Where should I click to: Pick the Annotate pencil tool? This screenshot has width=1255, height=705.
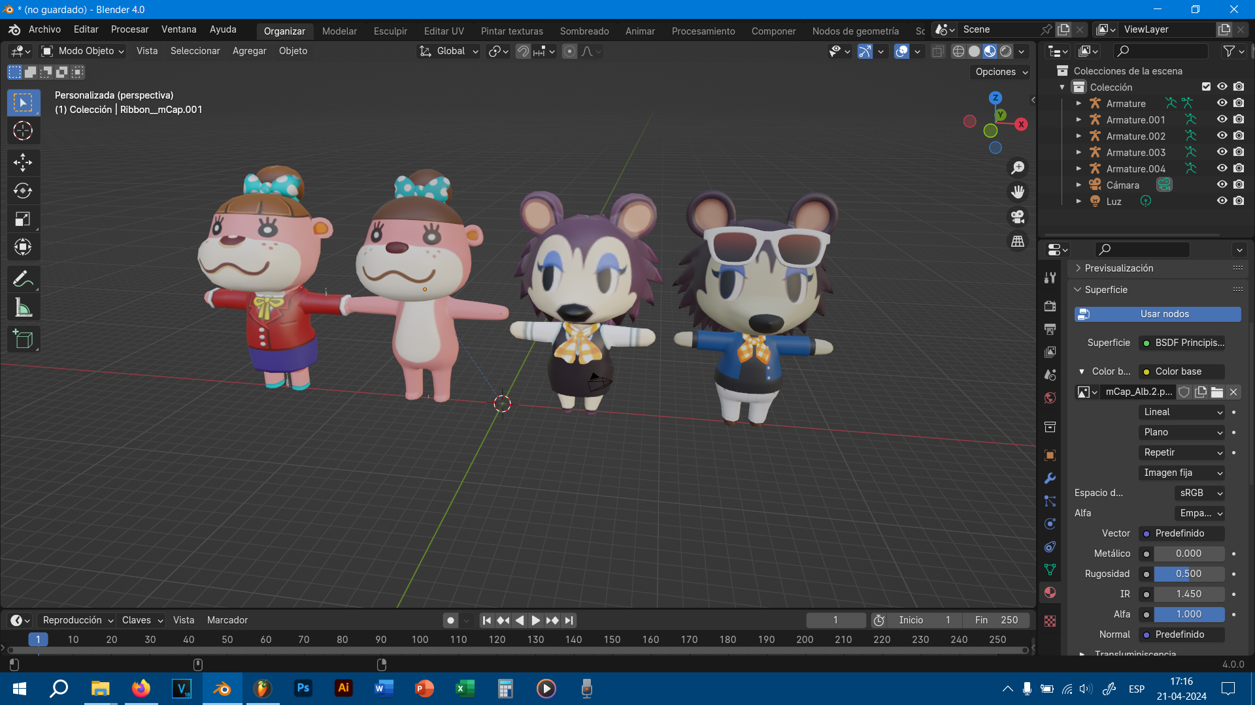click(x=23, y=279)
